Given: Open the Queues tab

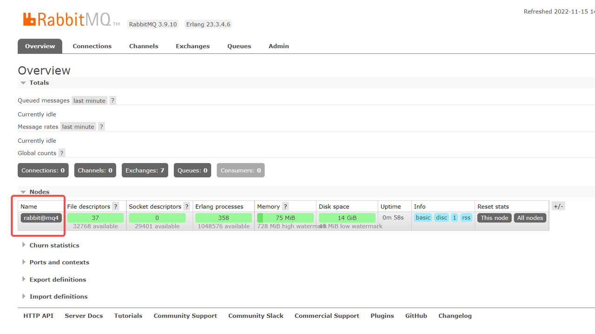Looking at the screenshot, I should 239,46.
